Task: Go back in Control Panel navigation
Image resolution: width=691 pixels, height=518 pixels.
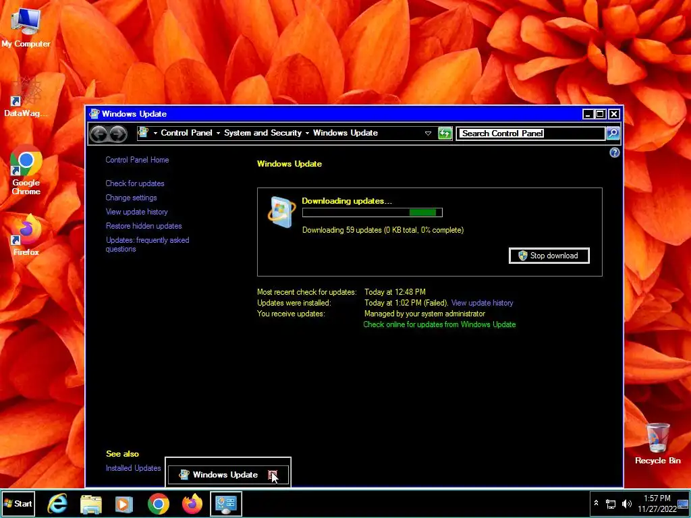Action: [99, 134]
